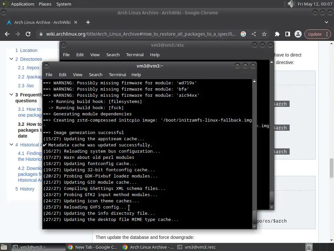This screenshot has height=251, width=334.
Task: Open Help menu in vm3@vm3:~ terminal
Action: click(136, 75)
